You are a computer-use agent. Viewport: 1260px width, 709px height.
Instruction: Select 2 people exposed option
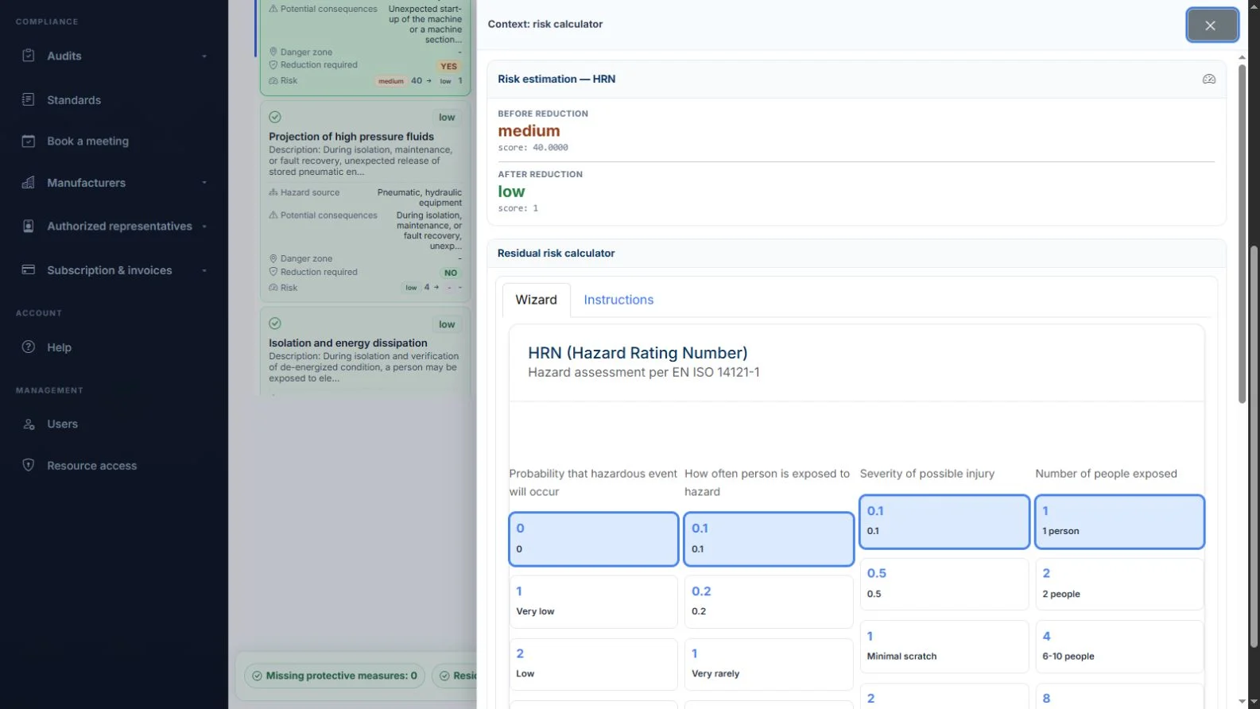(1119, 584)
